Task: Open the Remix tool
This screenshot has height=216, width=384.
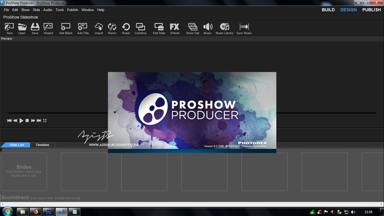Action: [112, 28]
